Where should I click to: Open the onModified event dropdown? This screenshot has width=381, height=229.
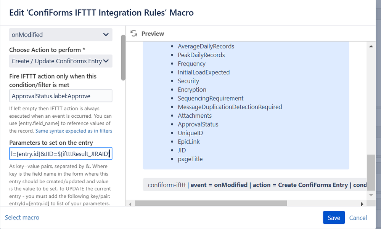(x=61, y=35)
